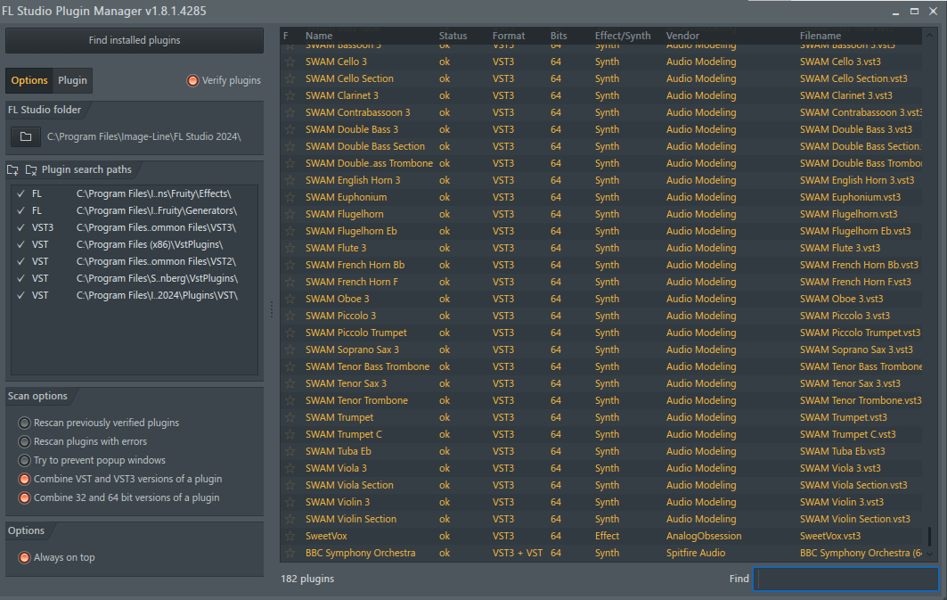The height and width of the screenshot is (600, 947).
Task: Star the SWAM Clarinet 3 plugin
Action: [290, 95]
